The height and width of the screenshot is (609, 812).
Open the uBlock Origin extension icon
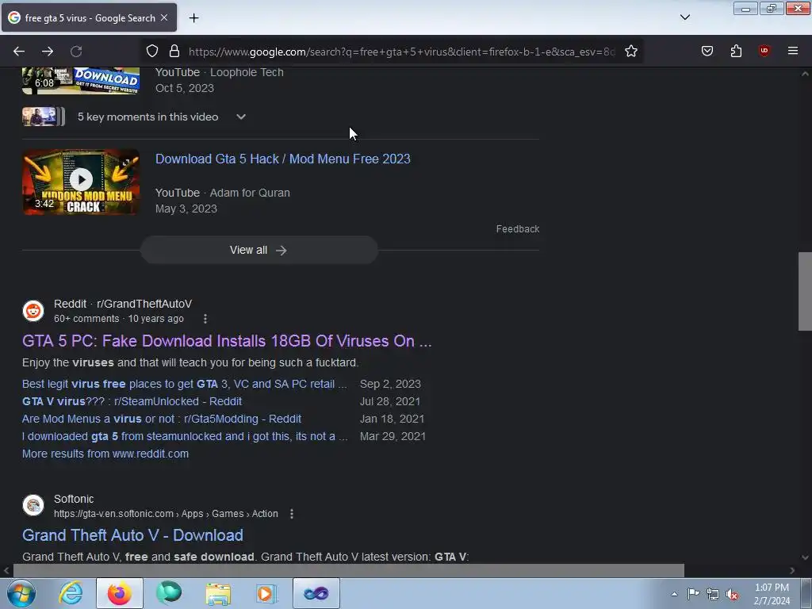(764, 51)
